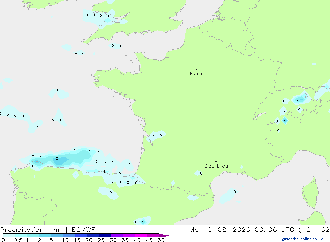
Task: Click the Paris city label
Action: (x=197, y=73)
